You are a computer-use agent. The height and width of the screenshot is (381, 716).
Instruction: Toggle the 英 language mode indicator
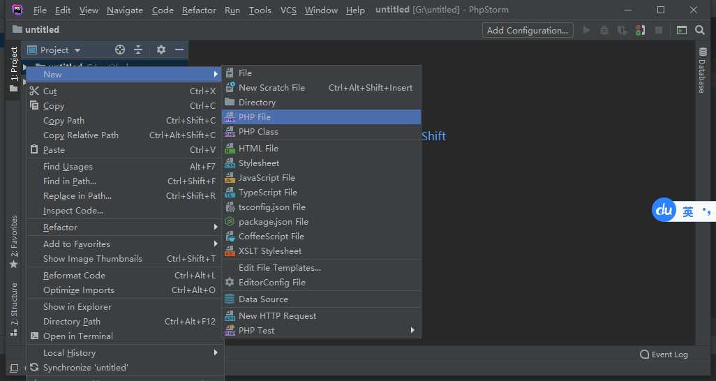coord(687,211)
